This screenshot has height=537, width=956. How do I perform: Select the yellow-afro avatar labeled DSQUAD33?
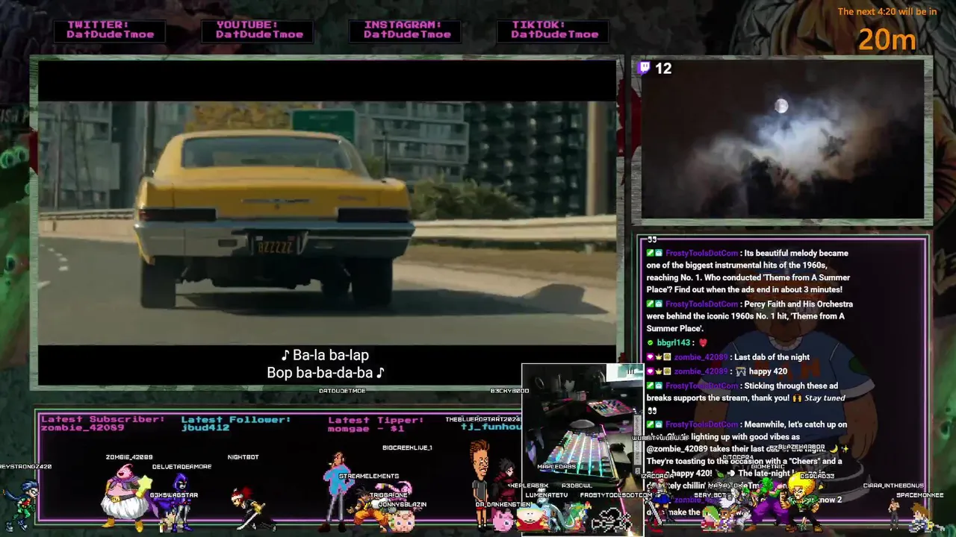[x=805, y=502]
